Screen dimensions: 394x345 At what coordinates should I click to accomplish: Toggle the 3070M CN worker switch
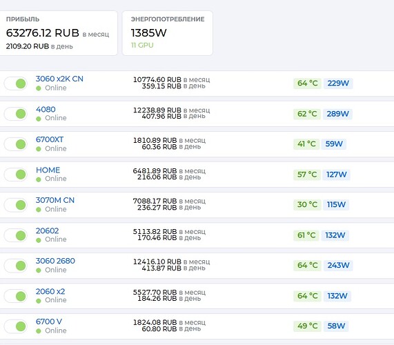tap(16, 205)
